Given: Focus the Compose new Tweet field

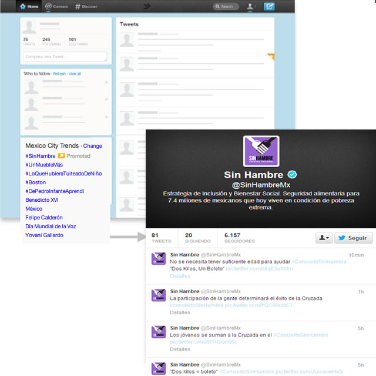Looking at the screenshot, I should click(x=65, y=56).
